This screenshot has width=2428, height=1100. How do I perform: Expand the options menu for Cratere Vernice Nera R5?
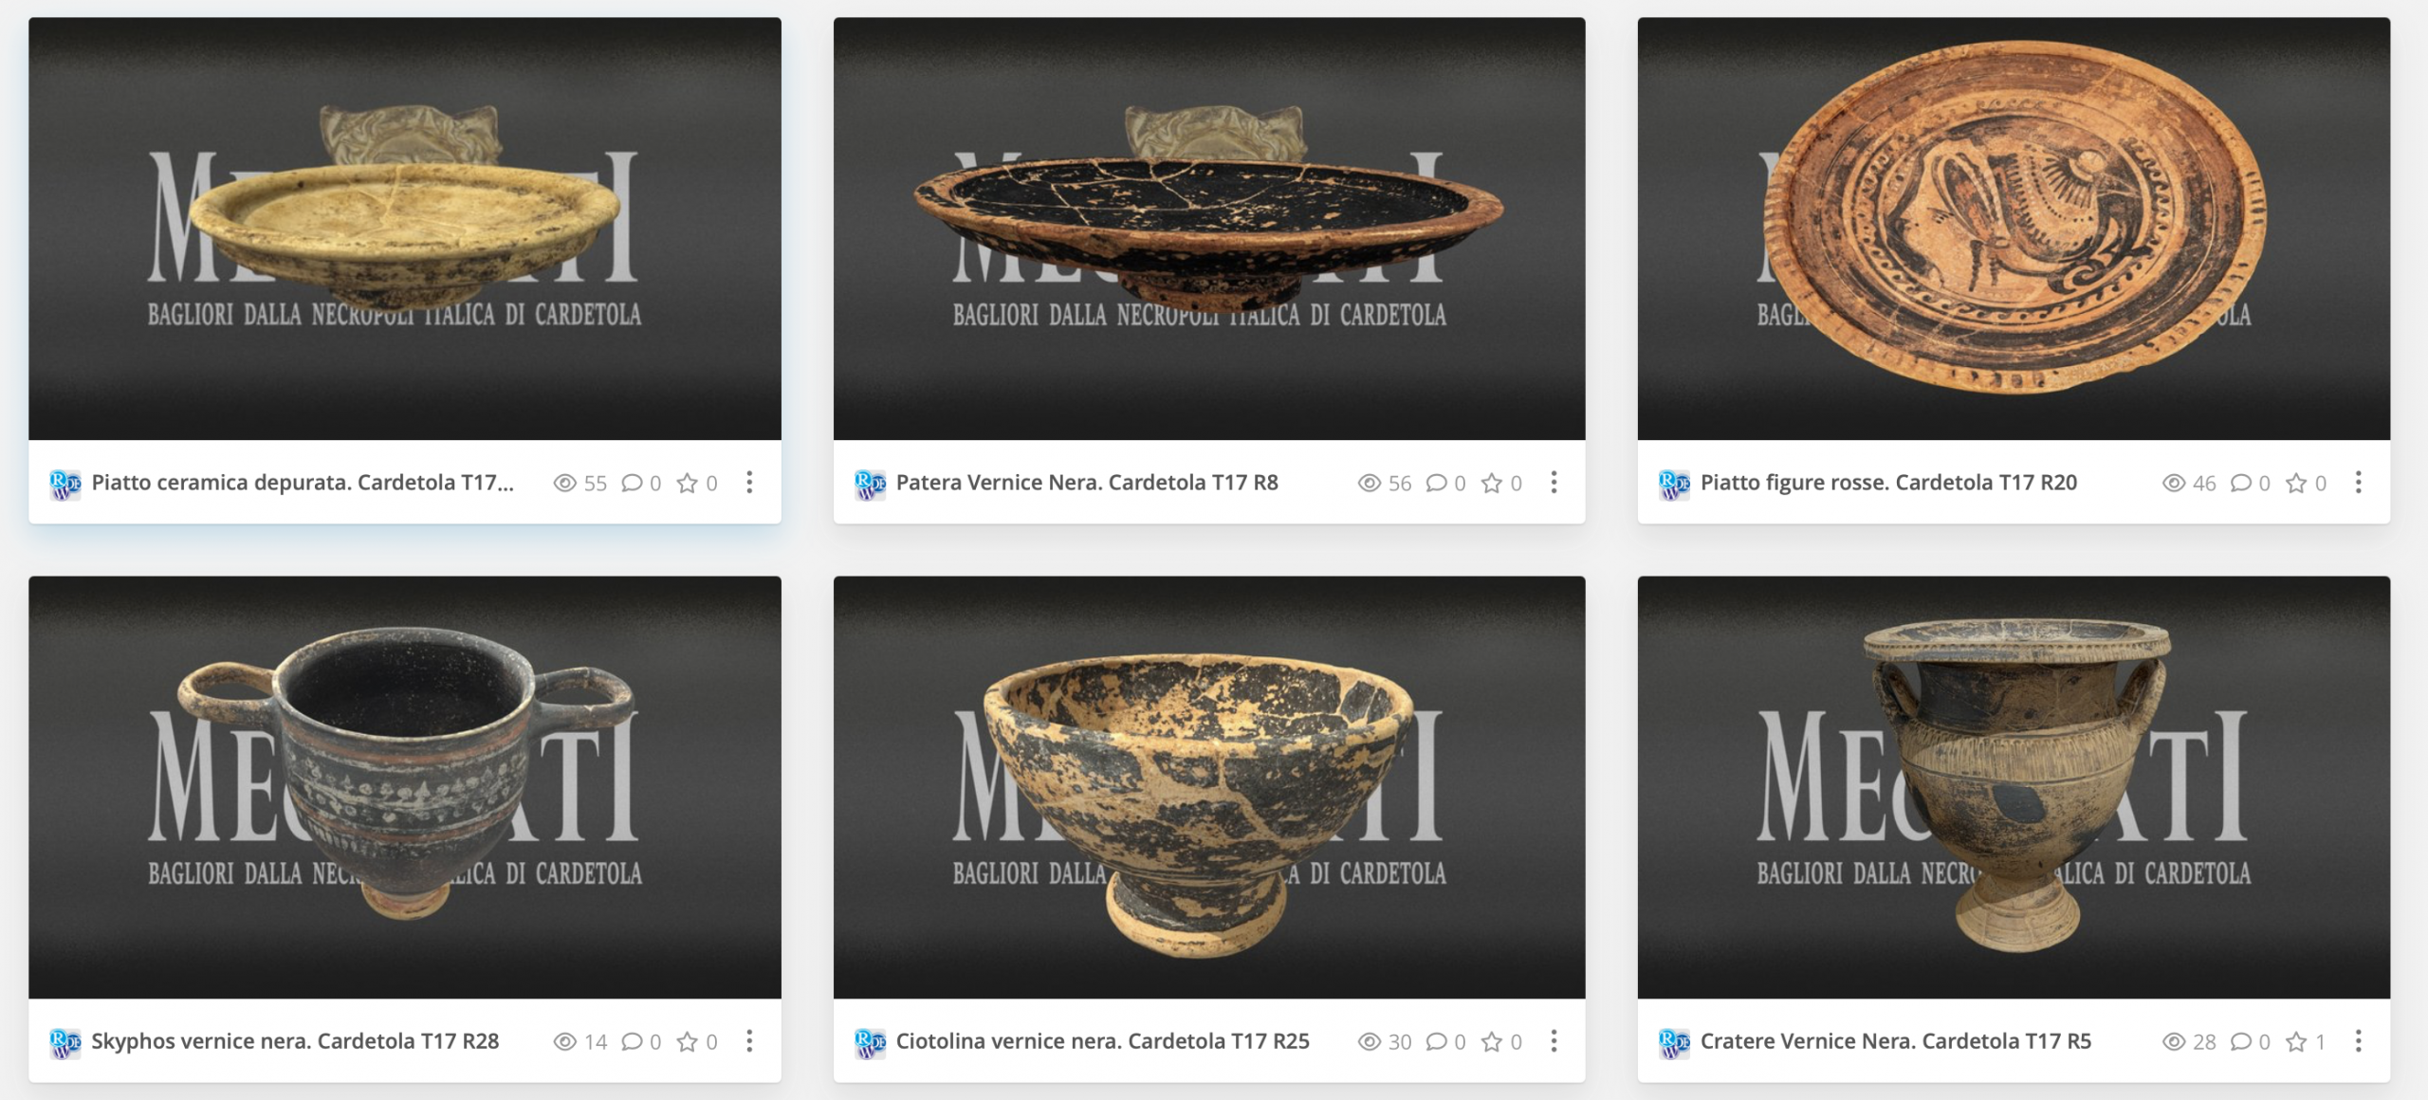click(2359, 1041)
